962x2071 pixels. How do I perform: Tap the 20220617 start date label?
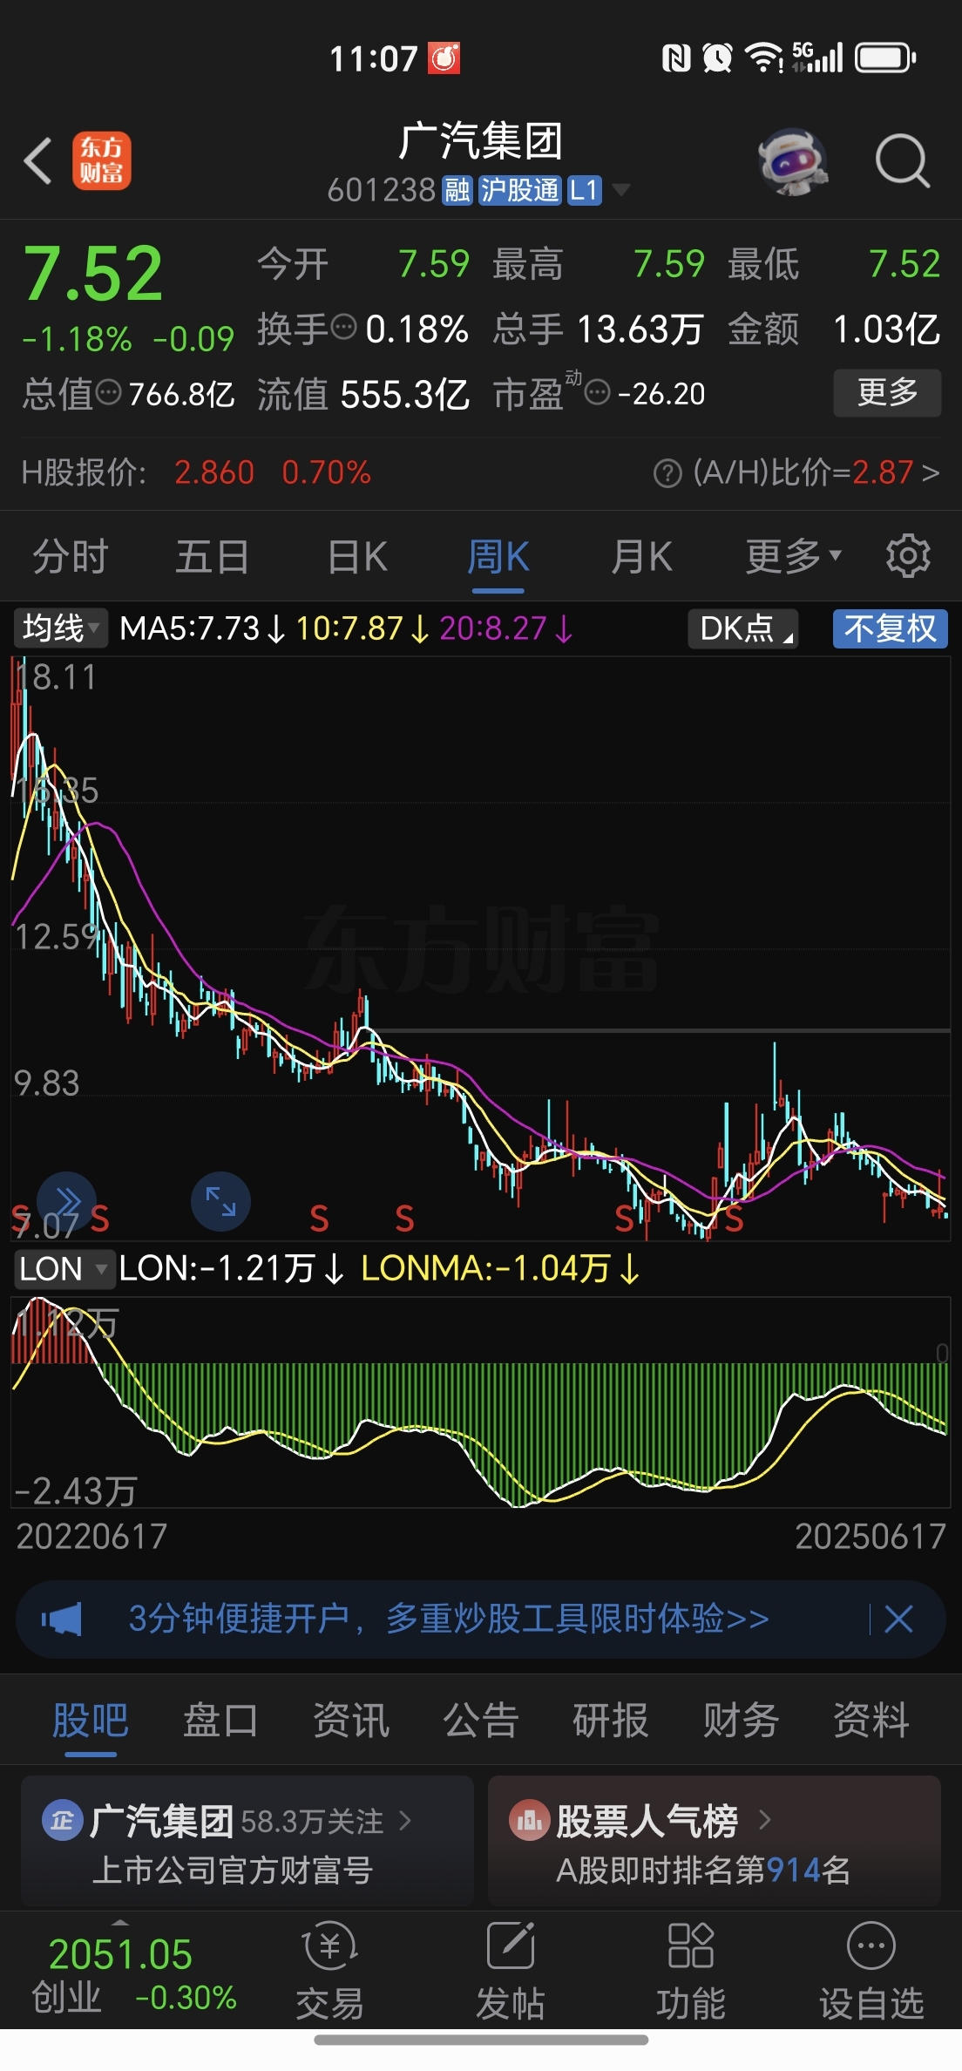(91, 1537)
